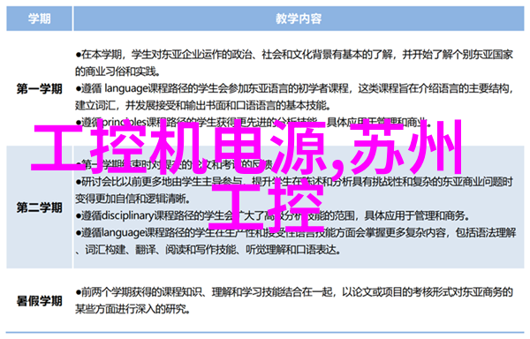The width and height of the screenshot is (530, 339).
Task: Click the pink 工控机电源,苏州 overlay text
Action: click(x=246, y=147)
